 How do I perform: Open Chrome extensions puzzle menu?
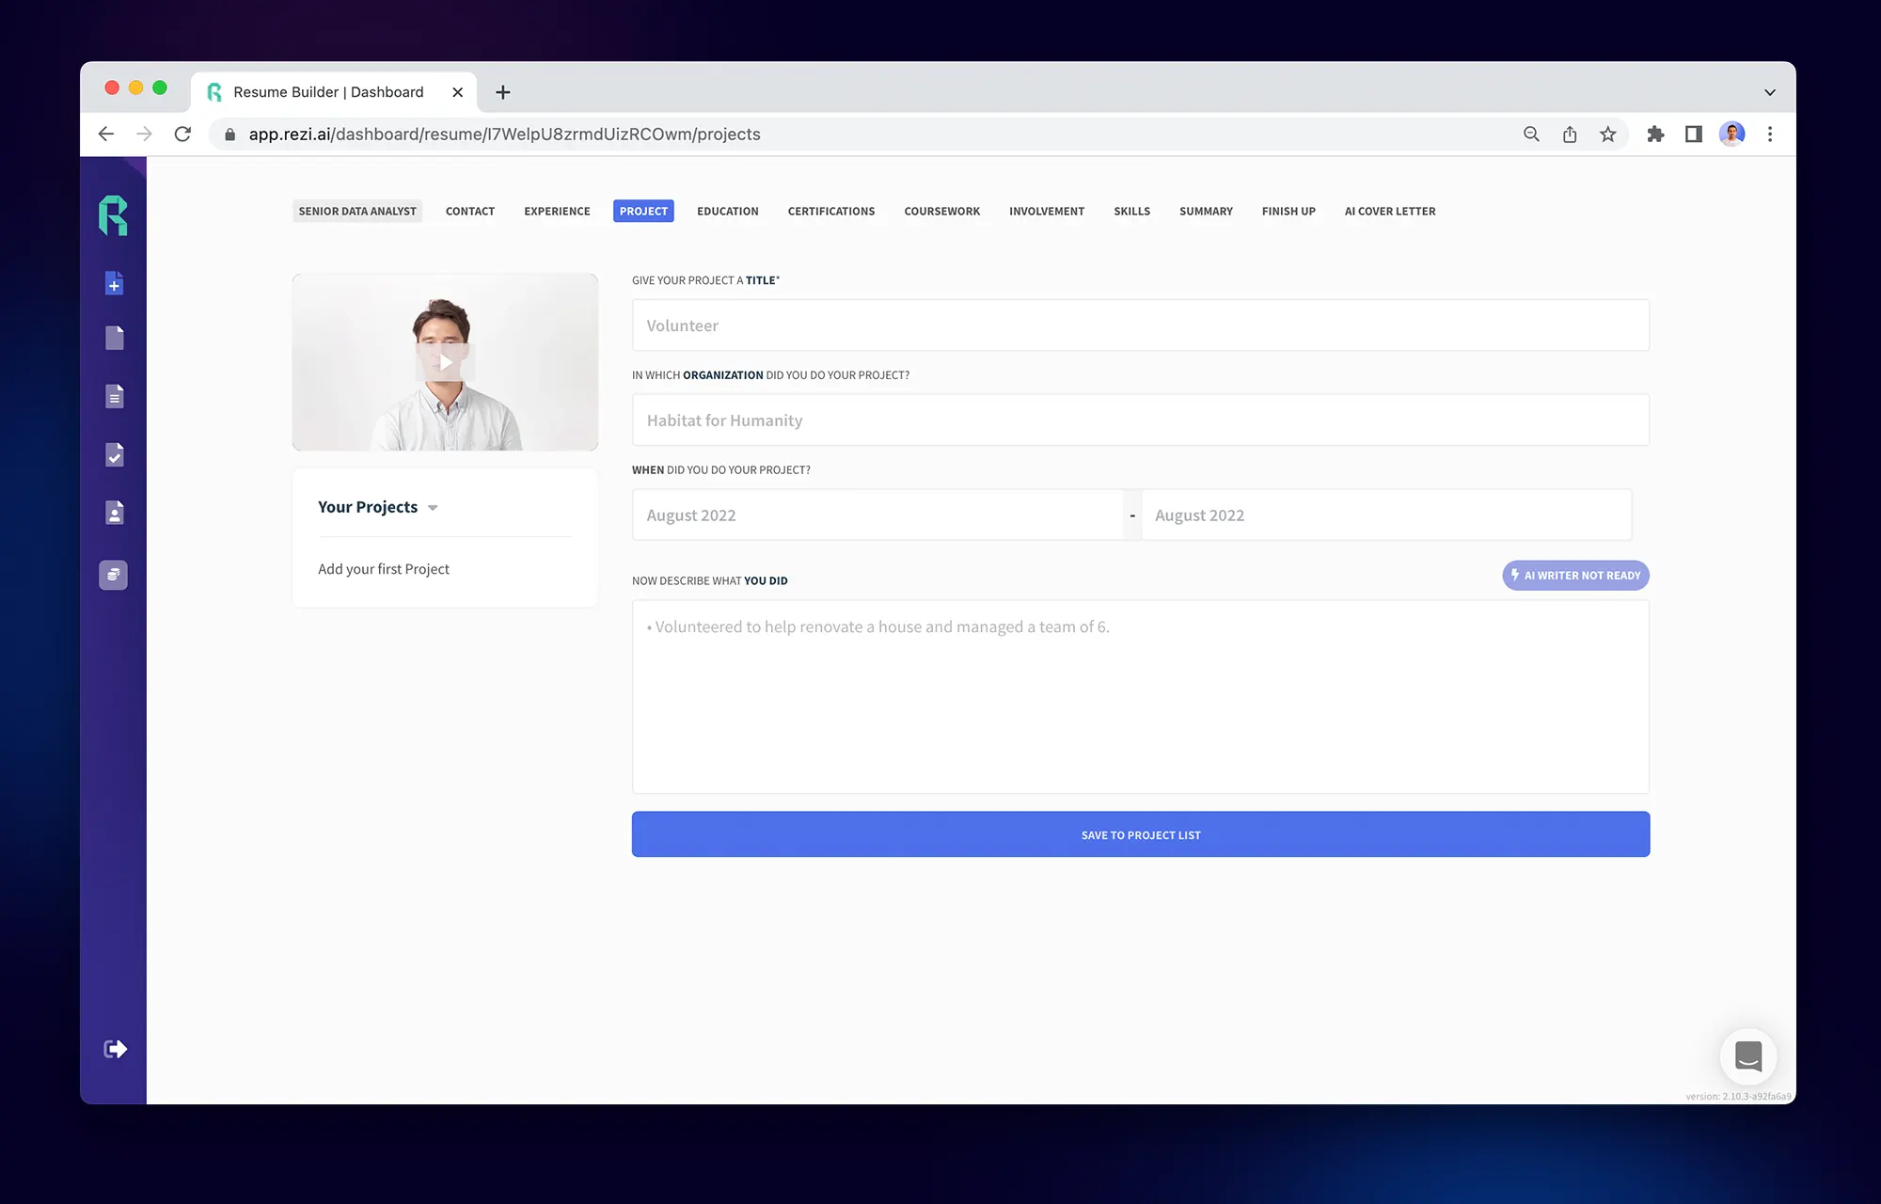(x=1656, y=134)
